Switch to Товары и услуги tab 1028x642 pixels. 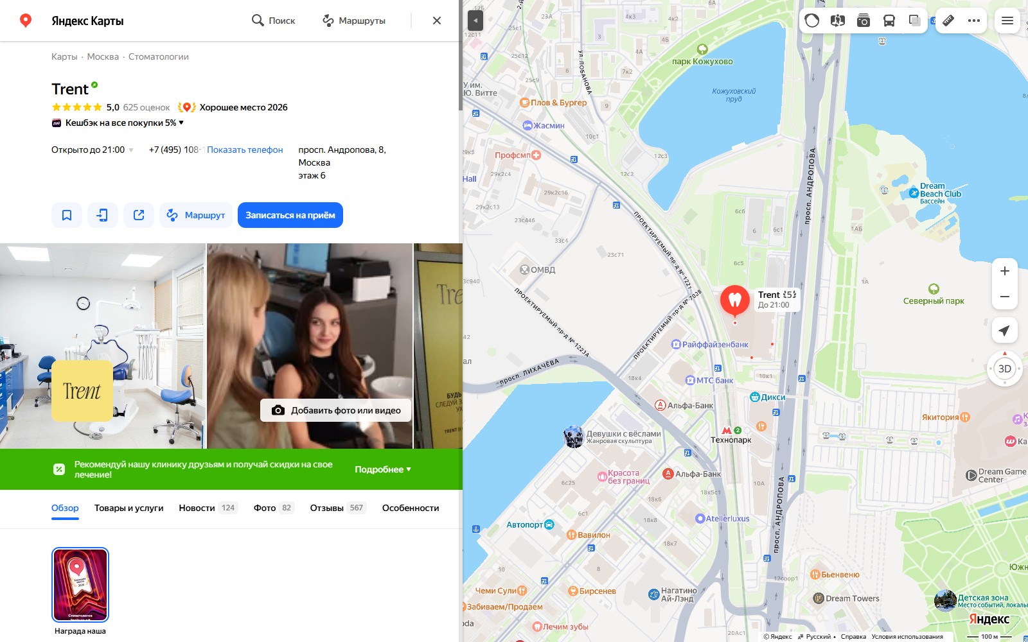pos(128,508)
